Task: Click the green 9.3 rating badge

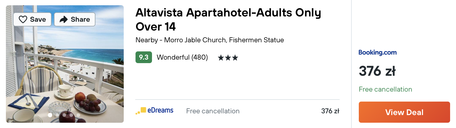Action: [143, 57]
